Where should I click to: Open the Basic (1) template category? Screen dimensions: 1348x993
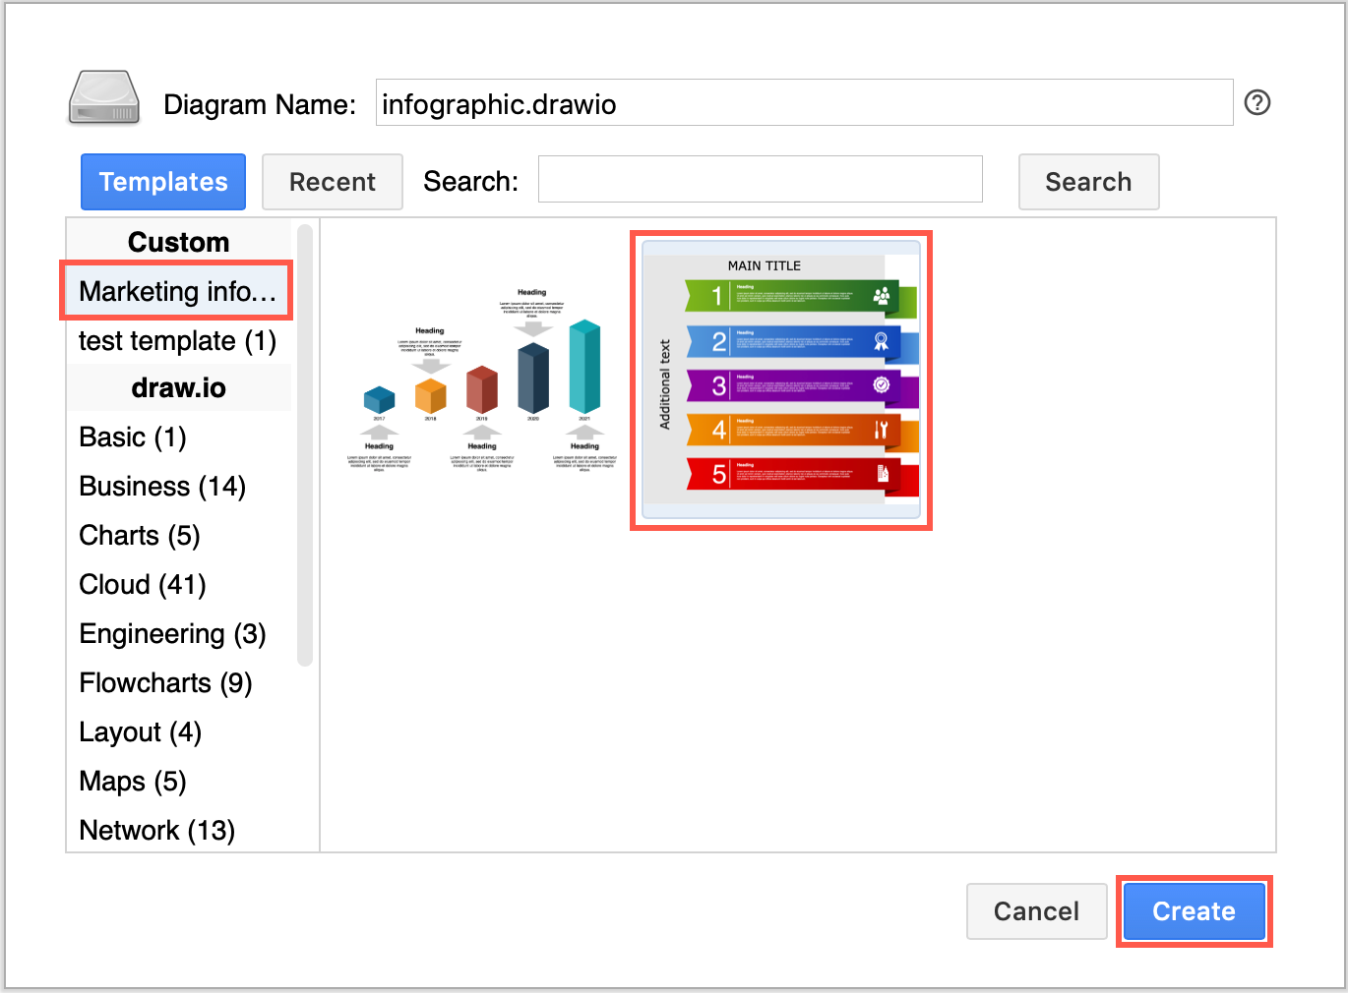click(x=132, y=437)
